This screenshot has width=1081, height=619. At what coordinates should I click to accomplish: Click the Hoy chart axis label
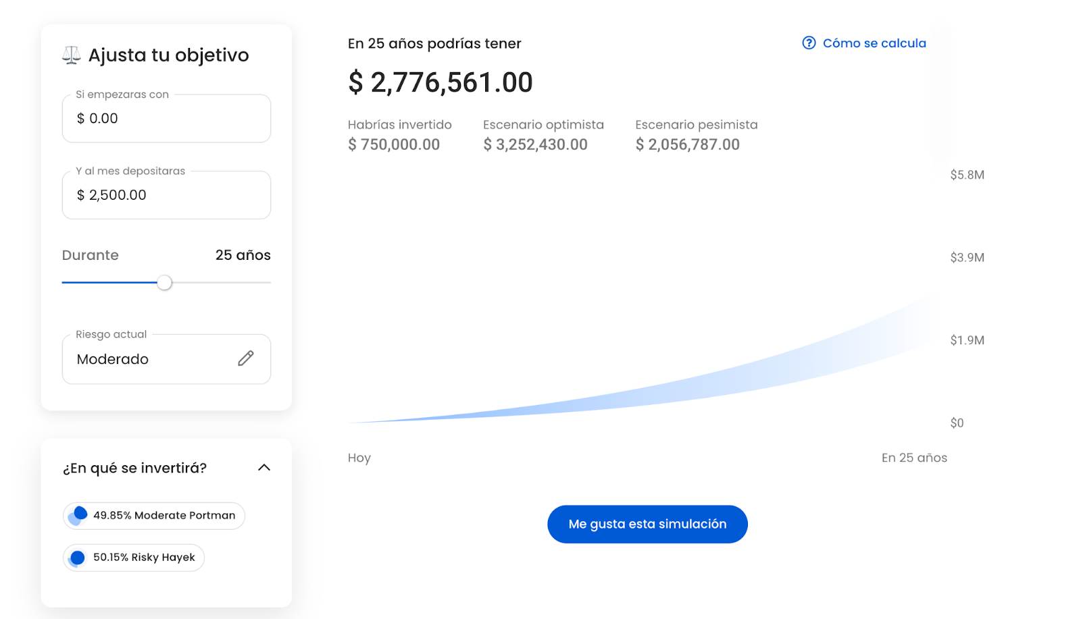coord(359,458)
